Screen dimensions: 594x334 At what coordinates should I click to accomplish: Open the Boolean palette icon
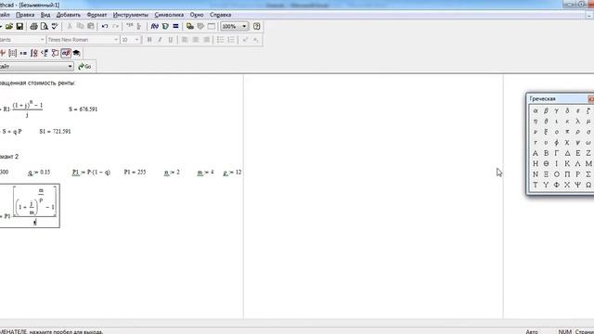click(x=45, y=53)
